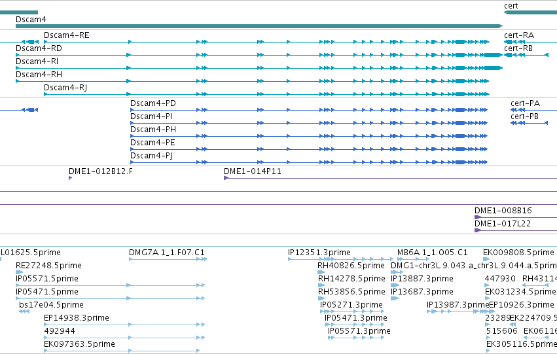Click EST IP13987.3prime
The width and height of the screenshot is (557, 354).
[458, 305]
